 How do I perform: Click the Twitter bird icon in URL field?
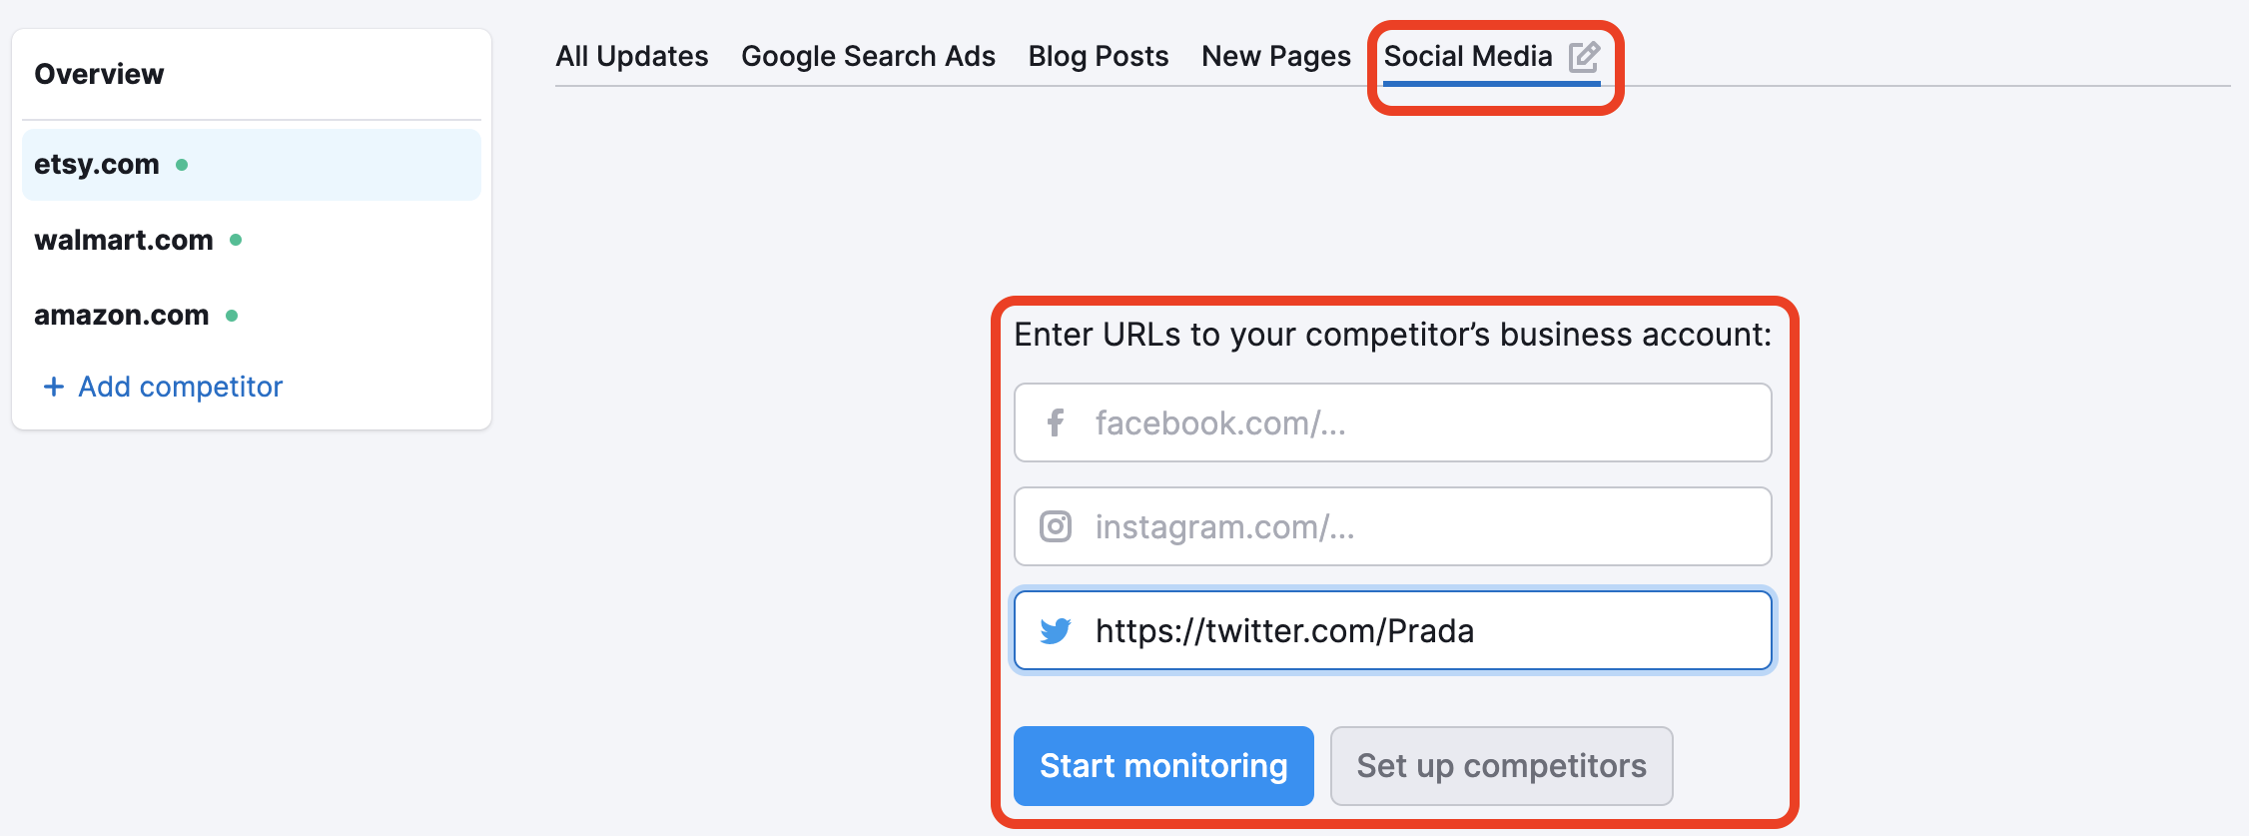tap(1056, 630)
